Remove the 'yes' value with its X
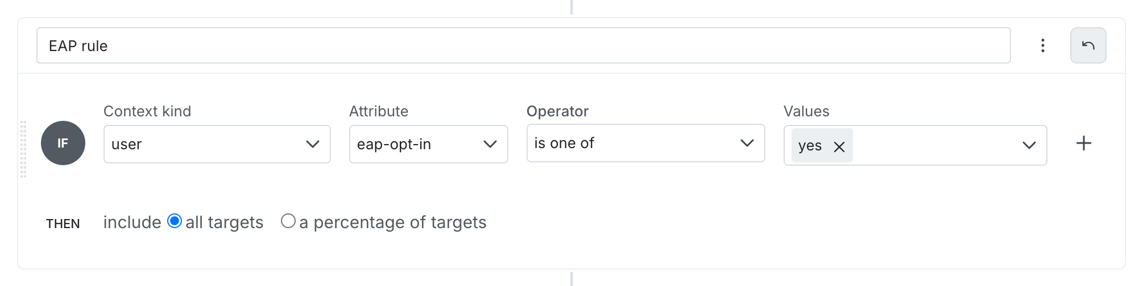1143x286 pixels. tap(839, 146)
